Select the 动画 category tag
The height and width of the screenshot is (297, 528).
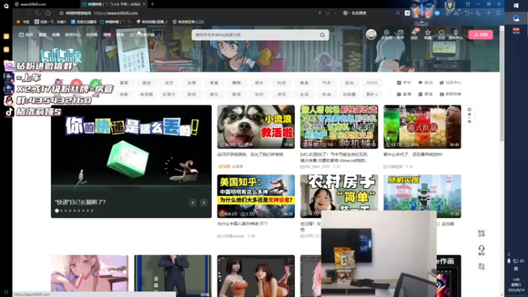191,83
